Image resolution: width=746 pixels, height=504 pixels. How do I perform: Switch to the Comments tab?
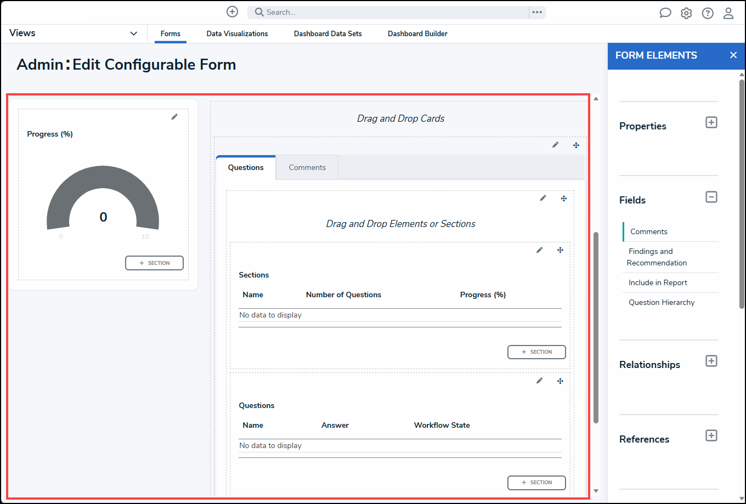coord(307,168)
